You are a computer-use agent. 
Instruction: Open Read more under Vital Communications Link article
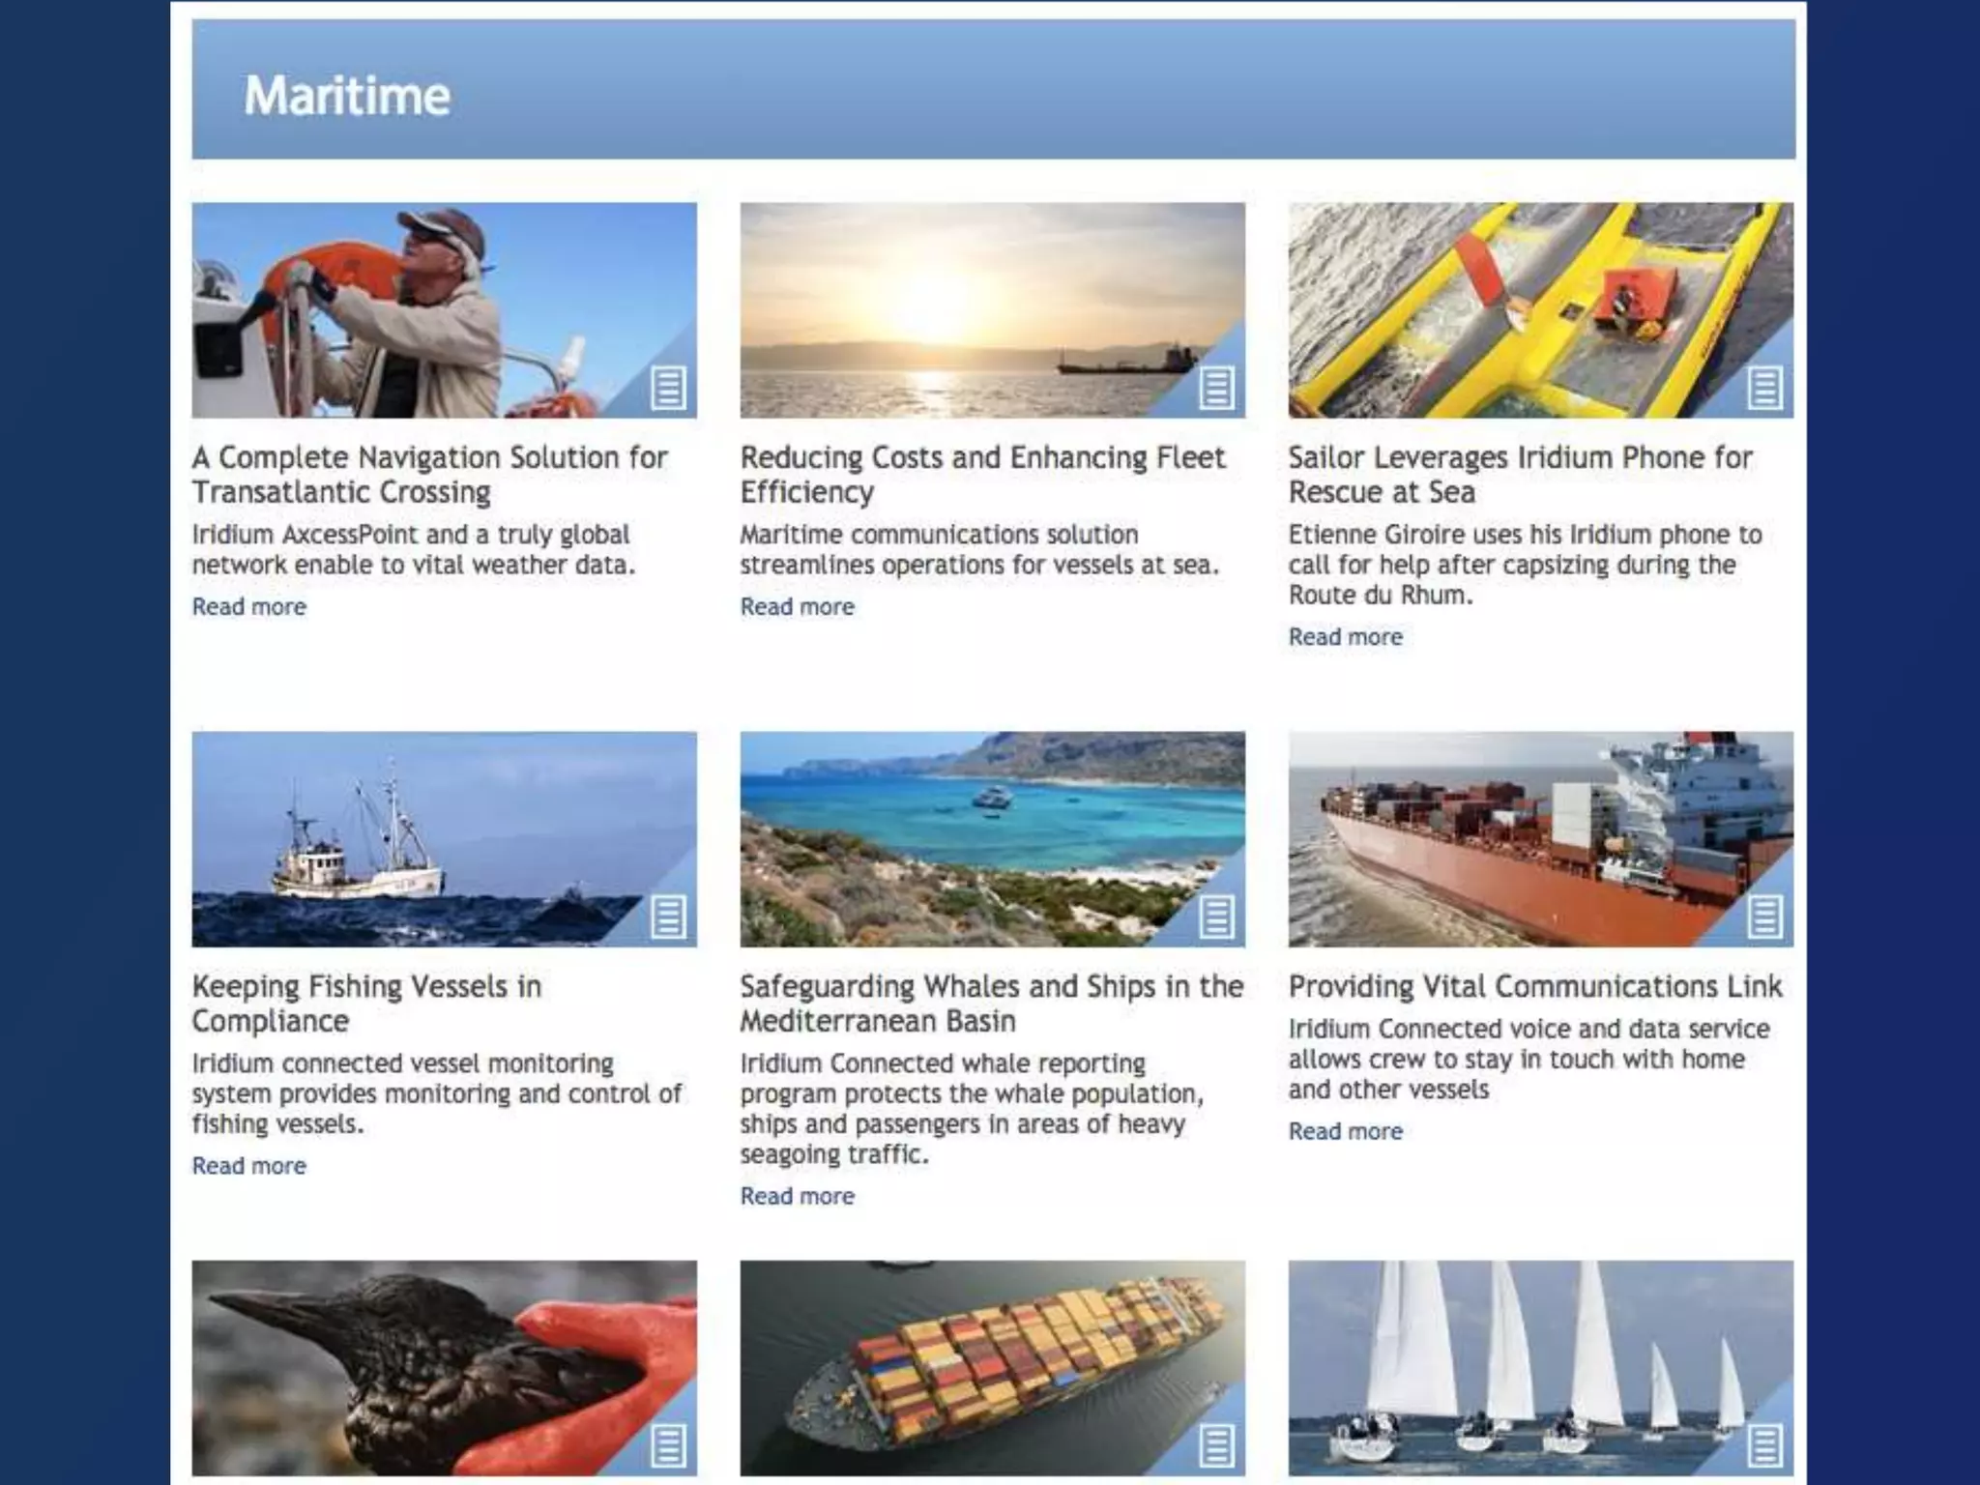tap(1345, 1131)
